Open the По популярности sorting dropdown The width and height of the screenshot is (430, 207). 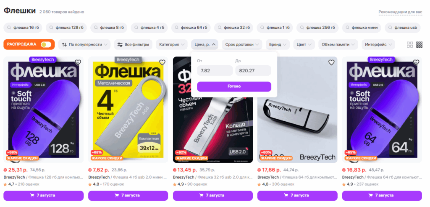[85, 44]
